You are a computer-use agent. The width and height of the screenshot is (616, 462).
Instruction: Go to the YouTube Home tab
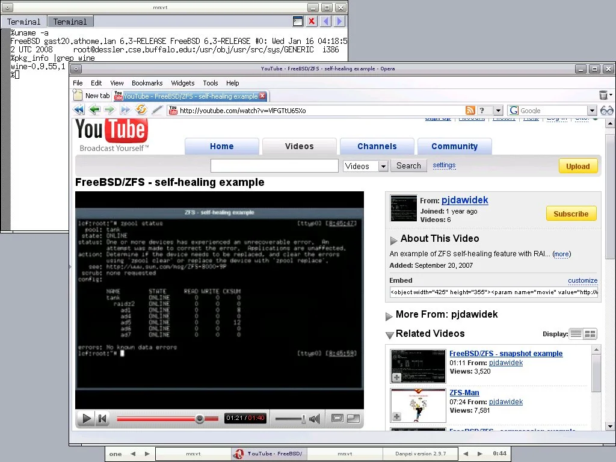(221, 146)
